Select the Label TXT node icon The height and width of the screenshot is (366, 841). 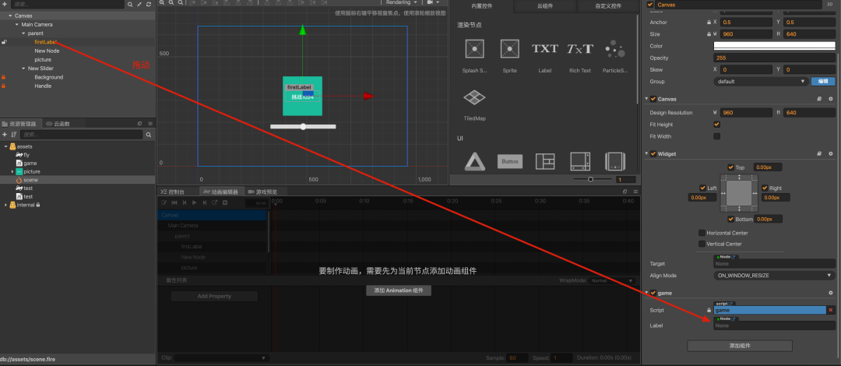(x=545, y=49)
